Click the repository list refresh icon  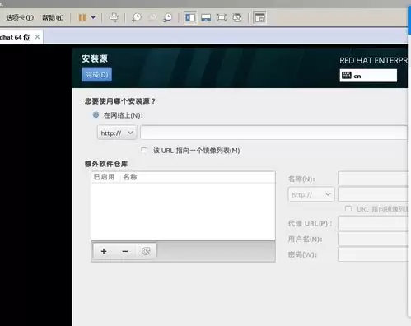coord(146,251)
